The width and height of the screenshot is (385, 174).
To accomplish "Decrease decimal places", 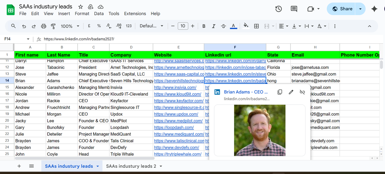I will 109,26.
